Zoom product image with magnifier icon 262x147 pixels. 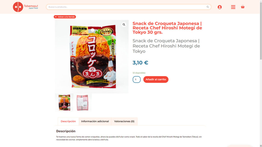point(124,24)
